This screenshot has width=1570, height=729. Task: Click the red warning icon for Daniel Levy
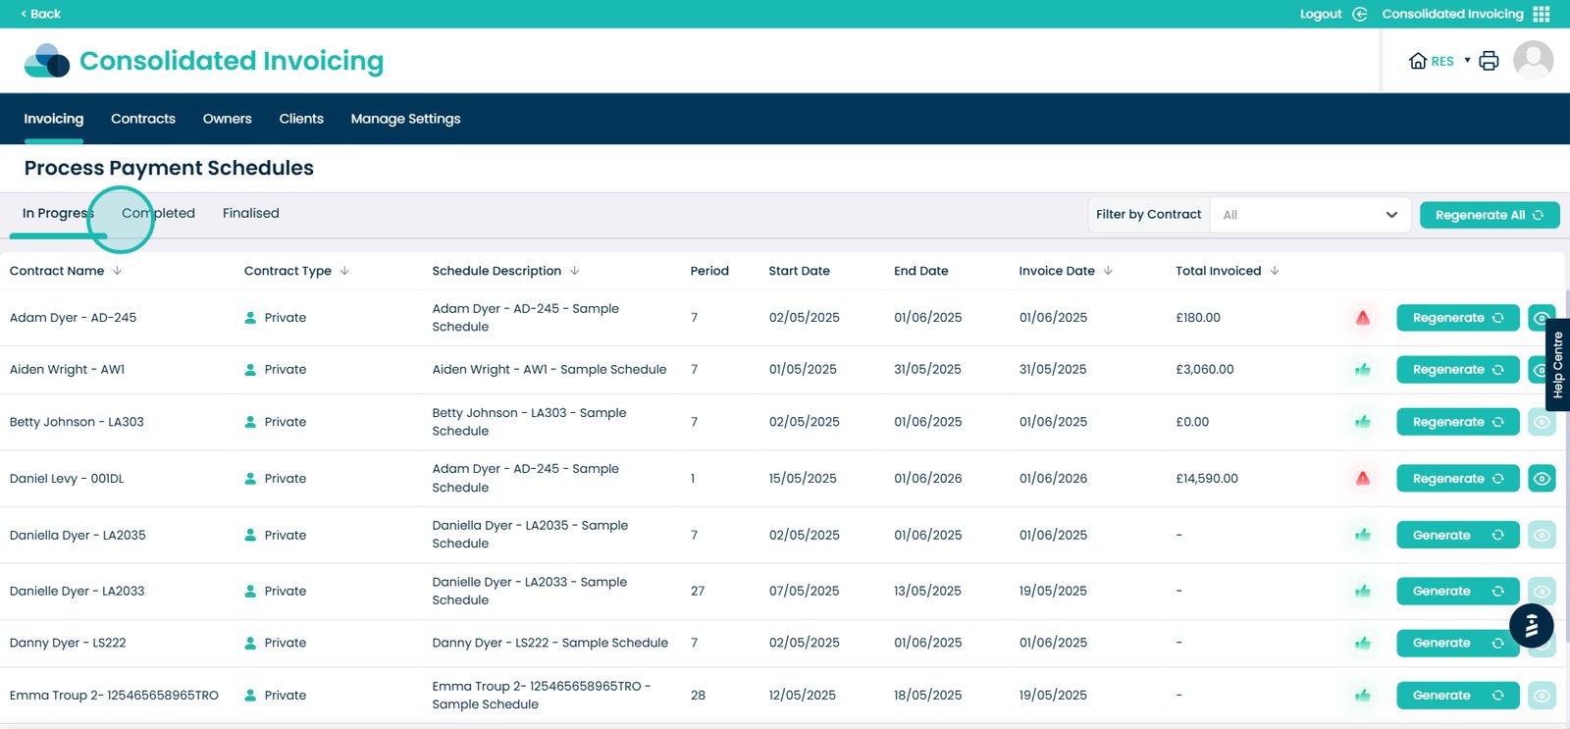[x=1362, y=479]
